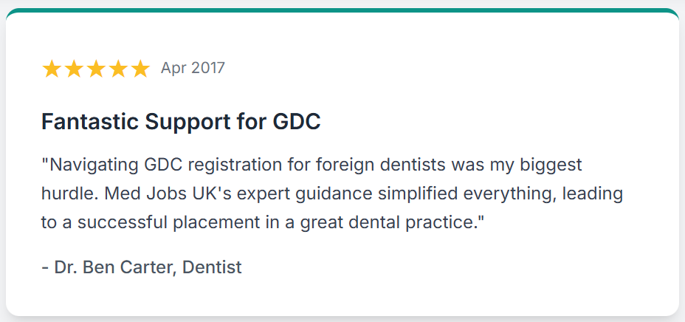Click the Dr. Ben Carter author name
Viewport: 685px width, 322px height.
click(x=115, y=267)
